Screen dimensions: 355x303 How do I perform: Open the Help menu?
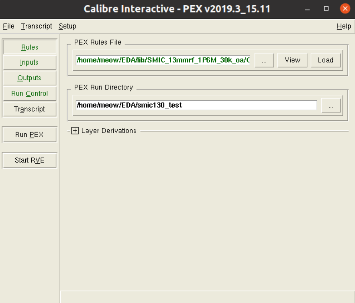click(x=344, y=26)
